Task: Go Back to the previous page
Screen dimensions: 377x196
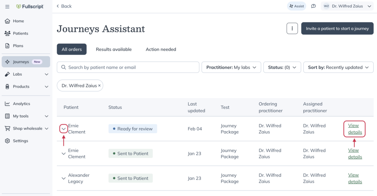Action: pyautogui.click(x=64, y=6)
